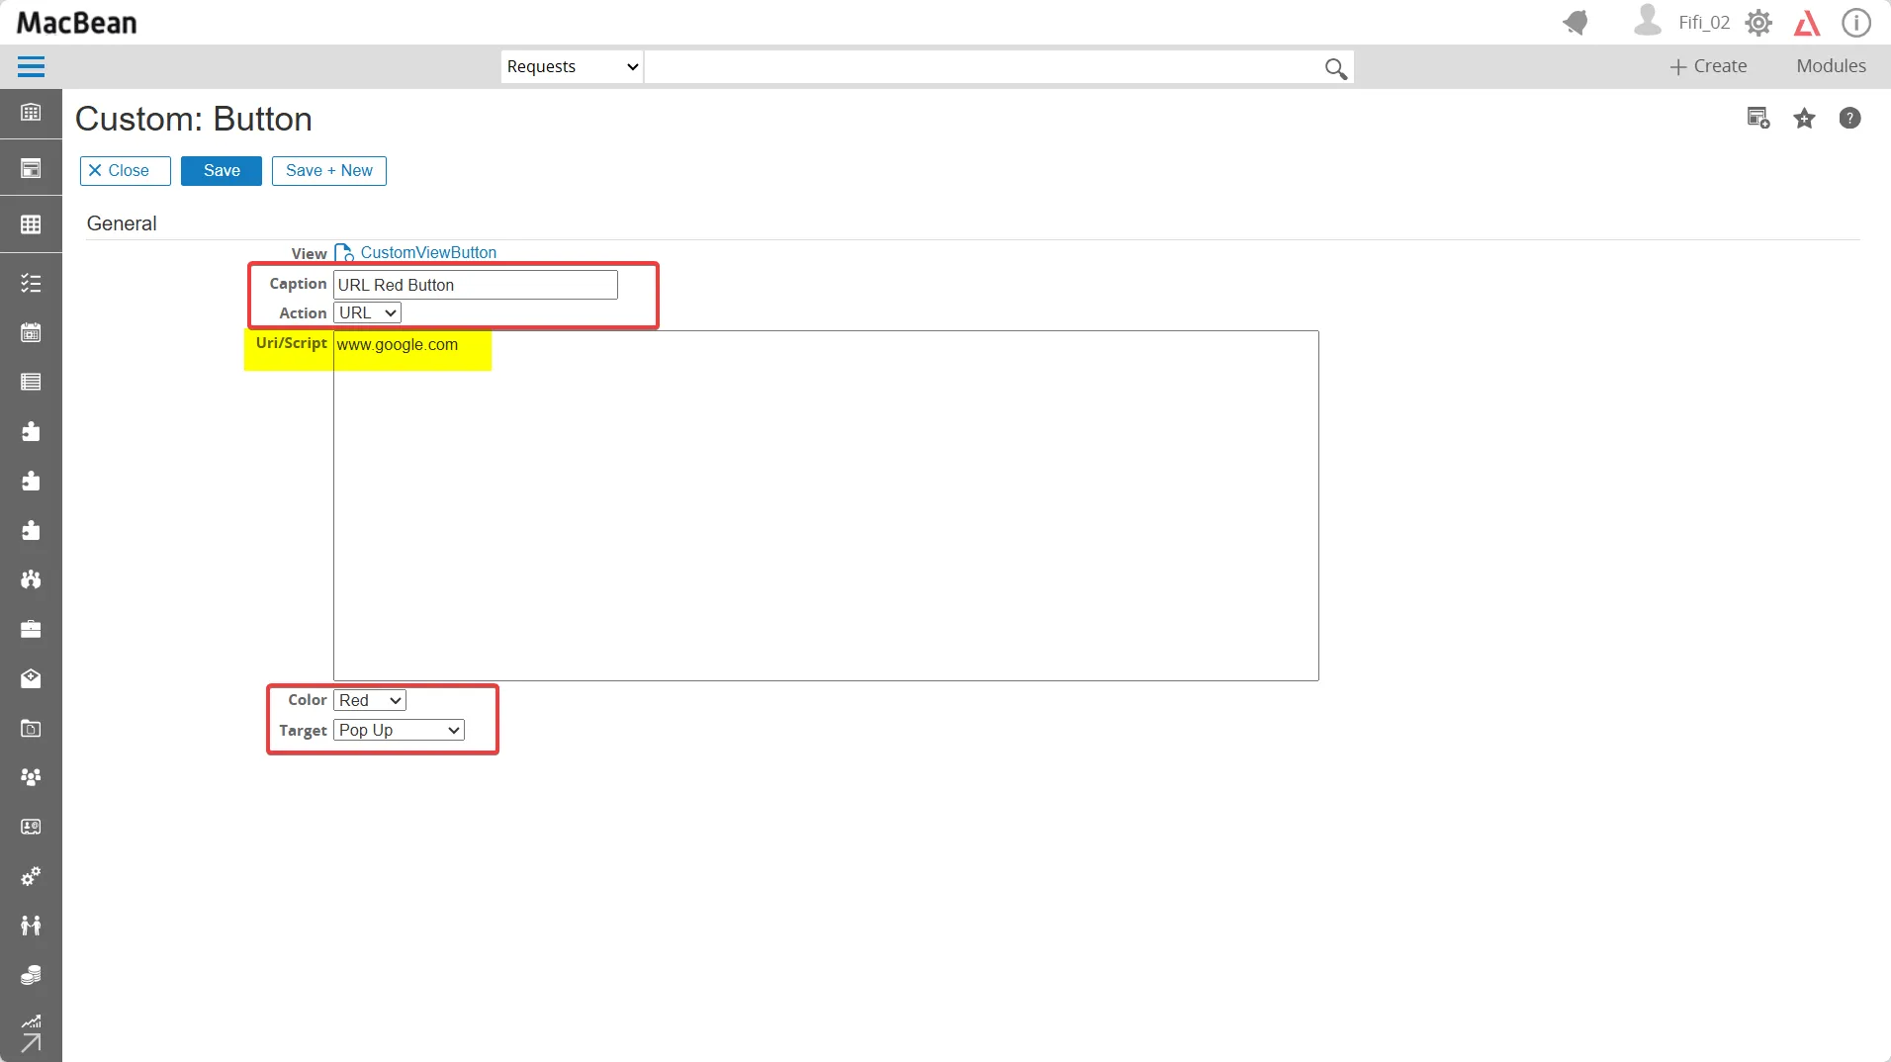This screenshot has height=1062, width=1891.
Task: Click the Caption text field
Action: point(476,285)
